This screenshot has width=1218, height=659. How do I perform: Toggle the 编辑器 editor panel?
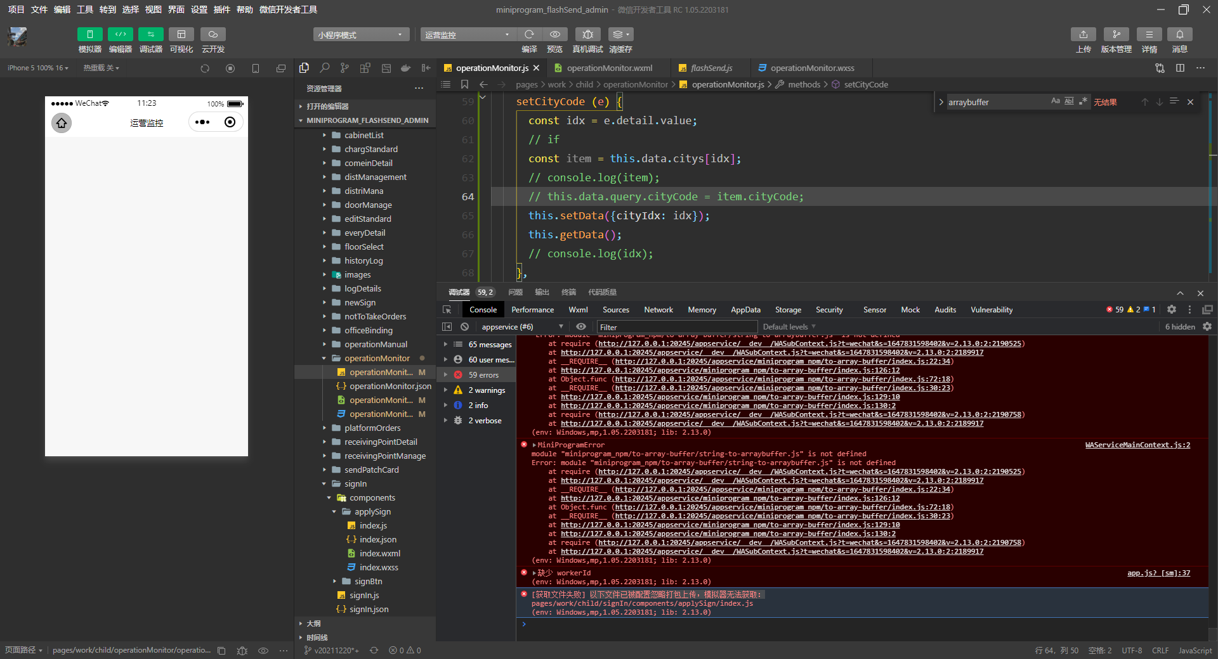pos(121,34)
